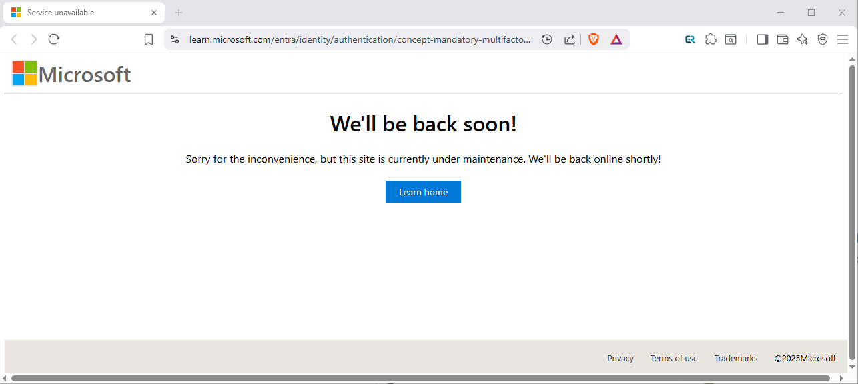The width and height of the screenshot is (858, 384).
Task: Click the Microsoft logo
Action: 71,74
